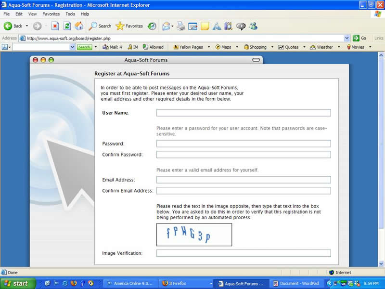Expand the Weather dropdown arrow
The image size is (385, 289).
pos(339,47)
